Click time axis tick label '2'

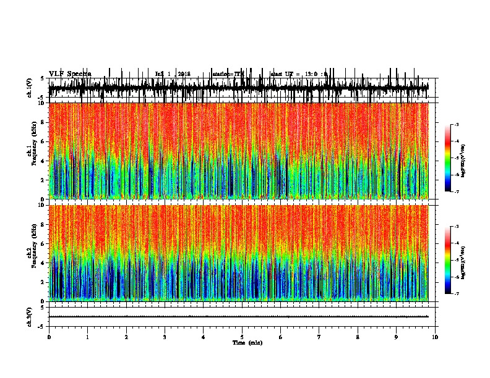(x=126, y=337)
